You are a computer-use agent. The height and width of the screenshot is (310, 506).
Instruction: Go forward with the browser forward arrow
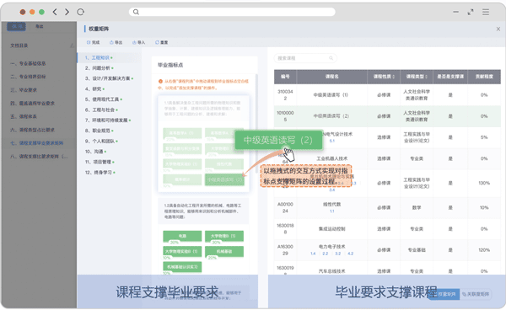click(67, 12)
